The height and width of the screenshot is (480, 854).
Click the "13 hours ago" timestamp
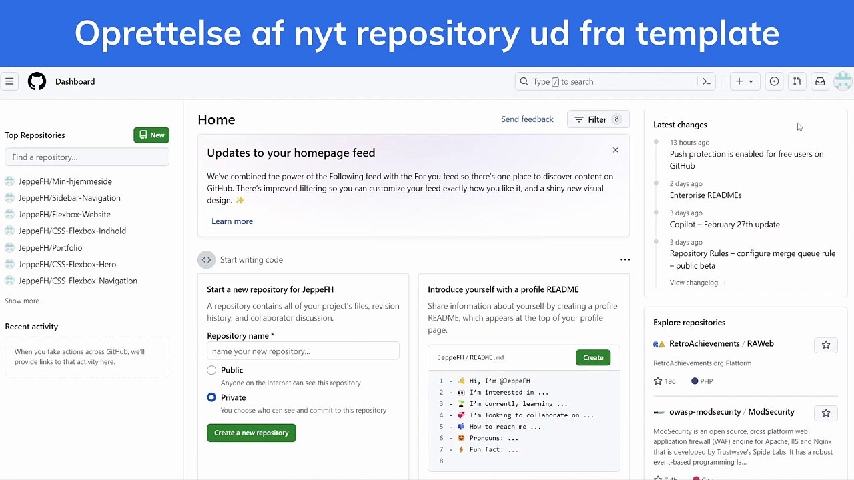tap(689, 143)
